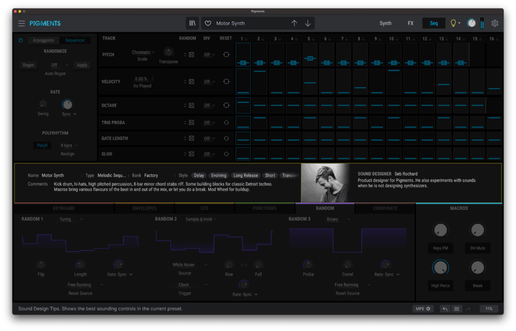Screen dimensions: 516x331
Task: Click the High Percs macro knob
Action: (x=440, y=268)
